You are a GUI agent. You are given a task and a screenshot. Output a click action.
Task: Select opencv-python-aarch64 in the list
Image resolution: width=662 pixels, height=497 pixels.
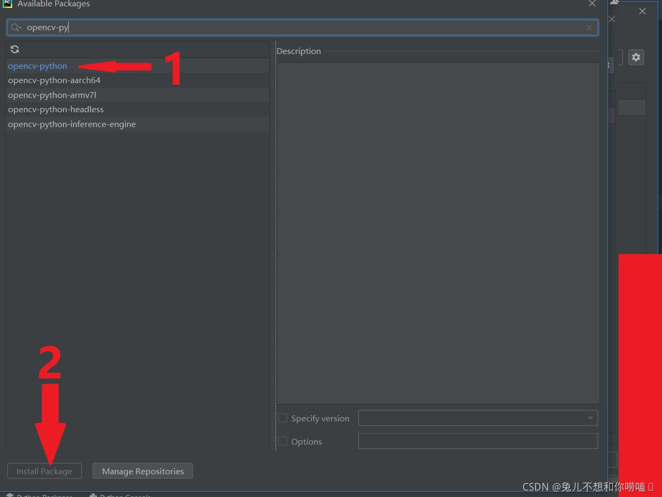137,80
